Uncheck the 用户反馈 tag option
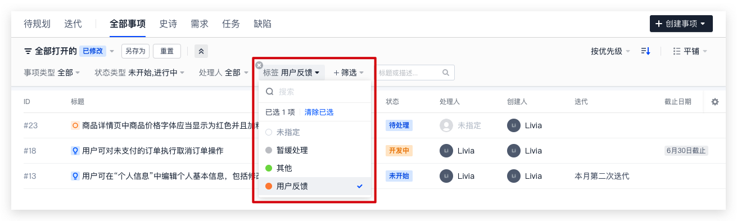Screen dimensions: 737x221 point(315,186)
